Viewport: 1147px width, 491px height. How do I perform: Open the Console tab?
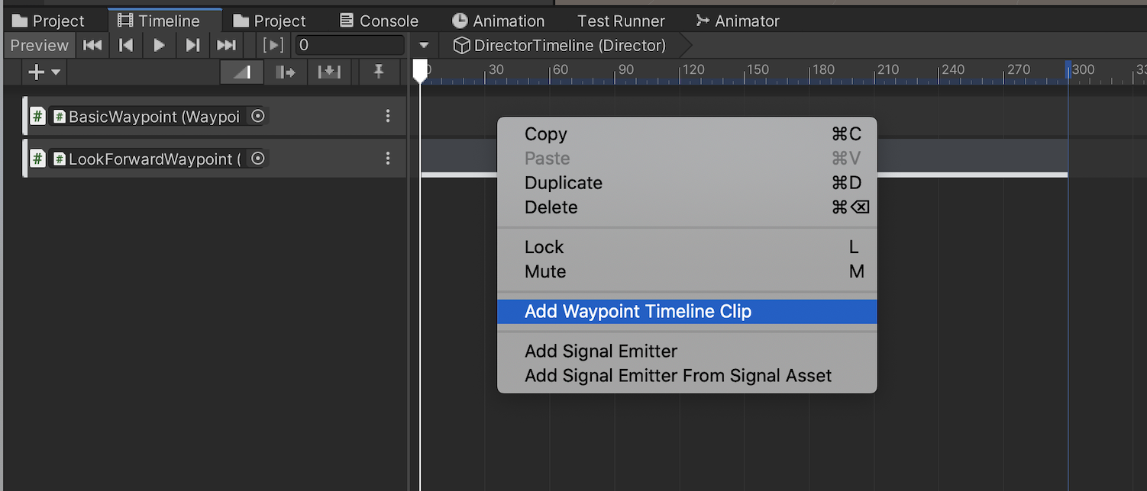point(380,21)
